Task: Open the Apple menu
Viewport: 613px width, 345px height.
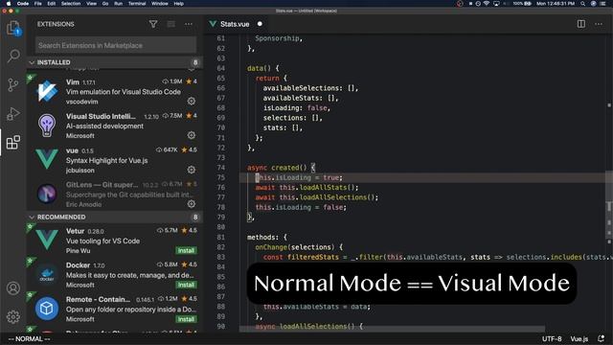Action: pos(9,4)
